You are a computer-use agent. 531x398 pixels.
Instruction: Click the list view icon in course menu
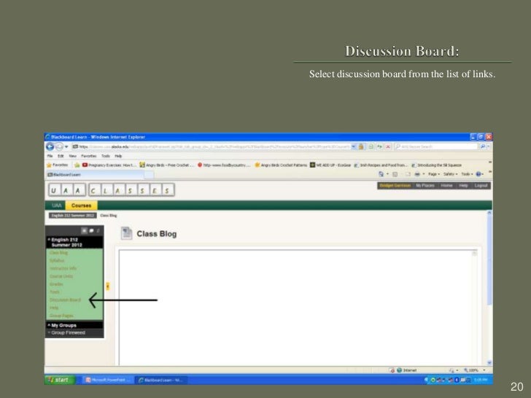[x=85, y=230]
